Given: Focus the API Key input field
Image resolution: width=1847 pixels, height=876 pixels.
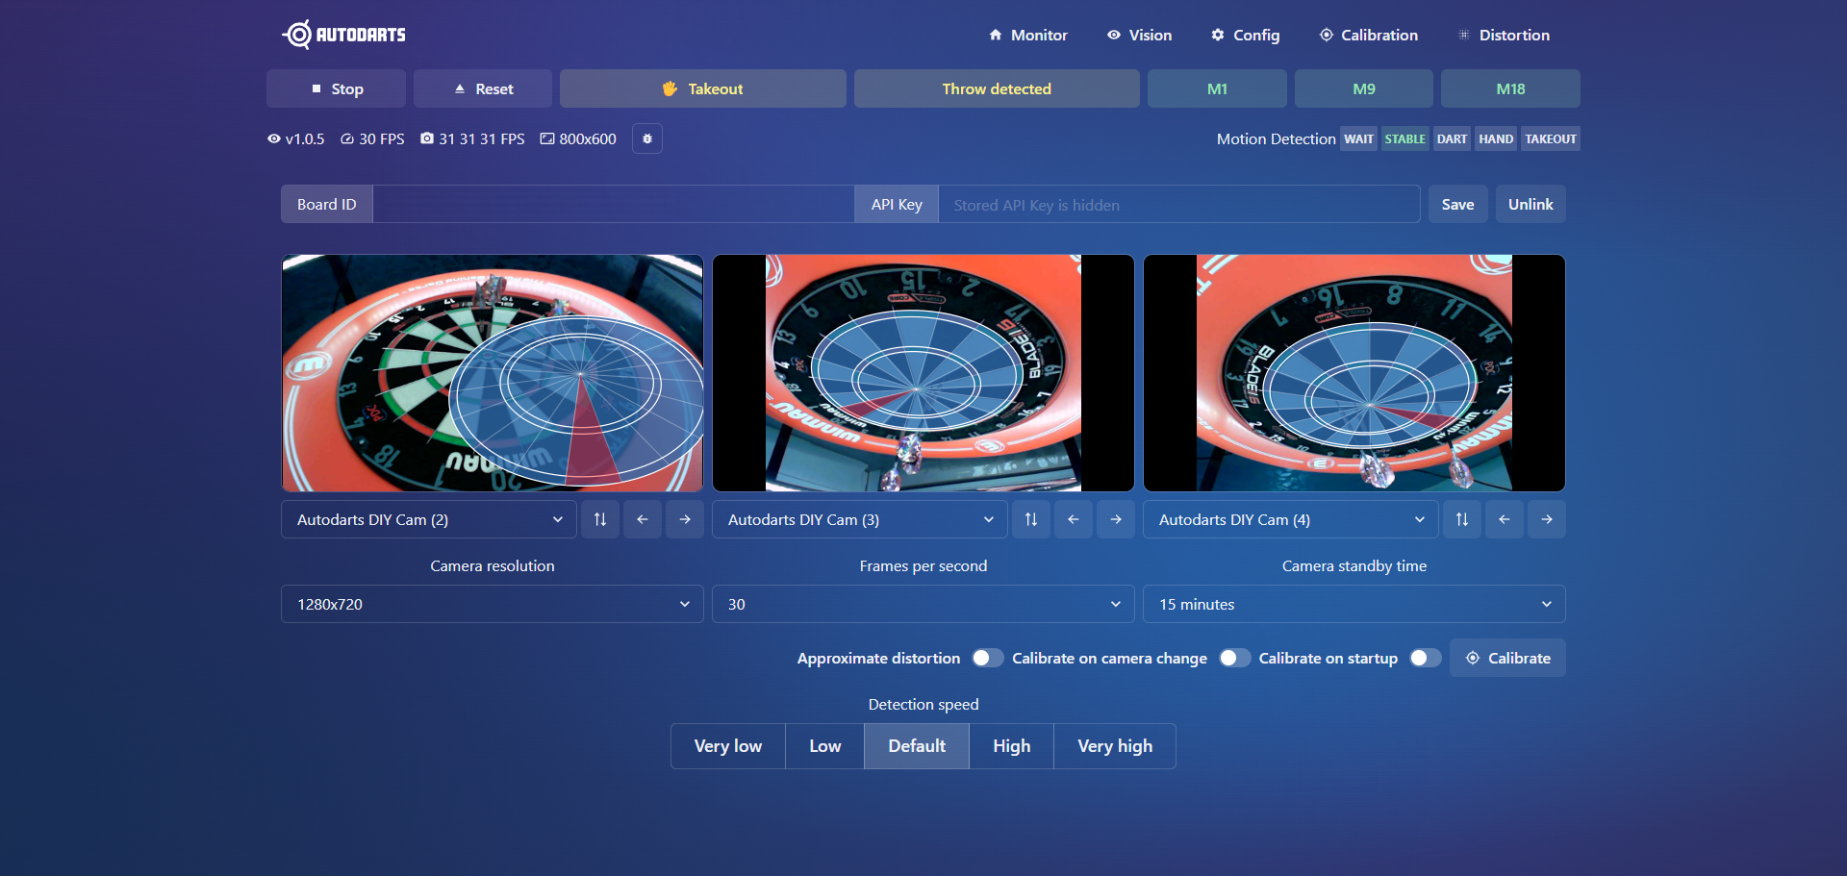Looking at the screenshot, I should click(1179, 204).
